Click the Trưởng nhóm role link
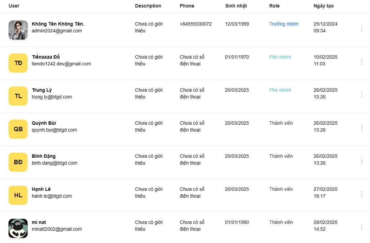This screenshot has height=243, width=370. pyautogui.click(x=284, y=24)
